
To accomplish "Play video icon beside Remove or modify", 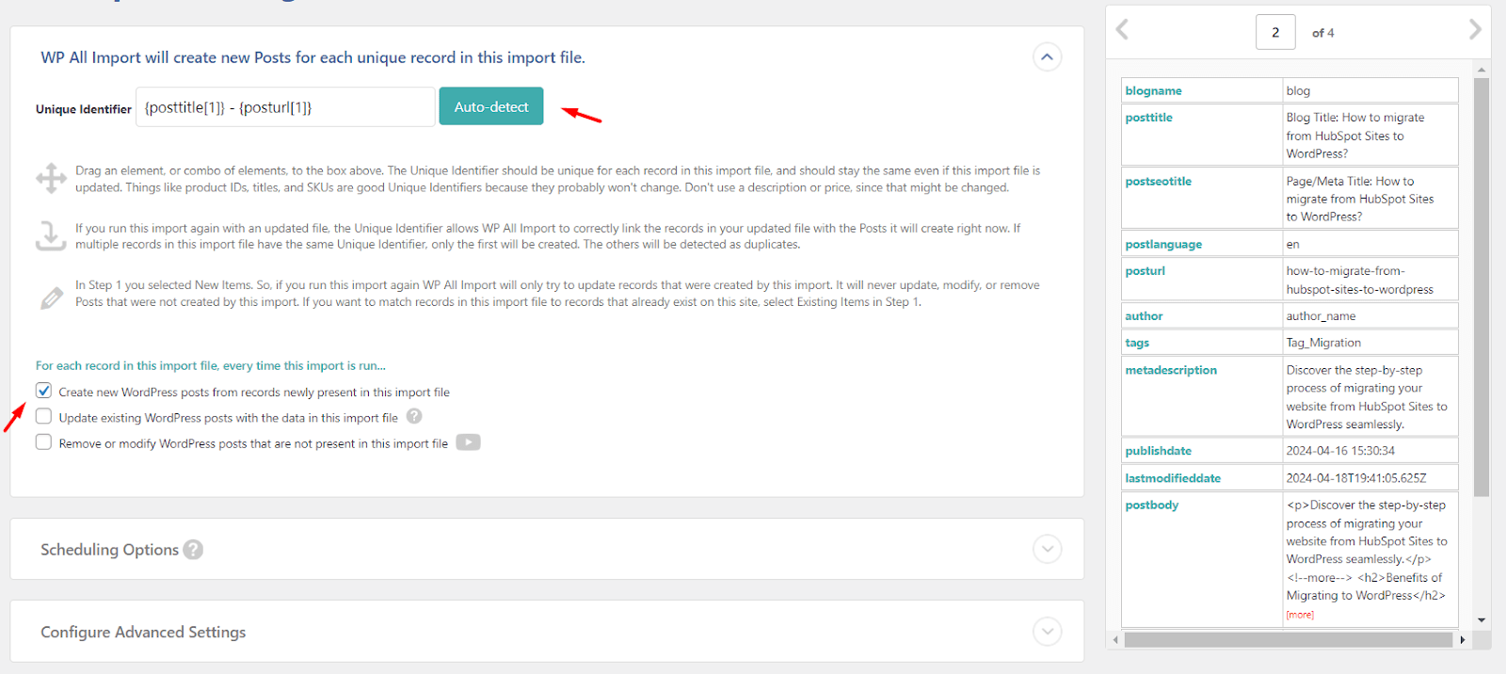I will point(468,442).
